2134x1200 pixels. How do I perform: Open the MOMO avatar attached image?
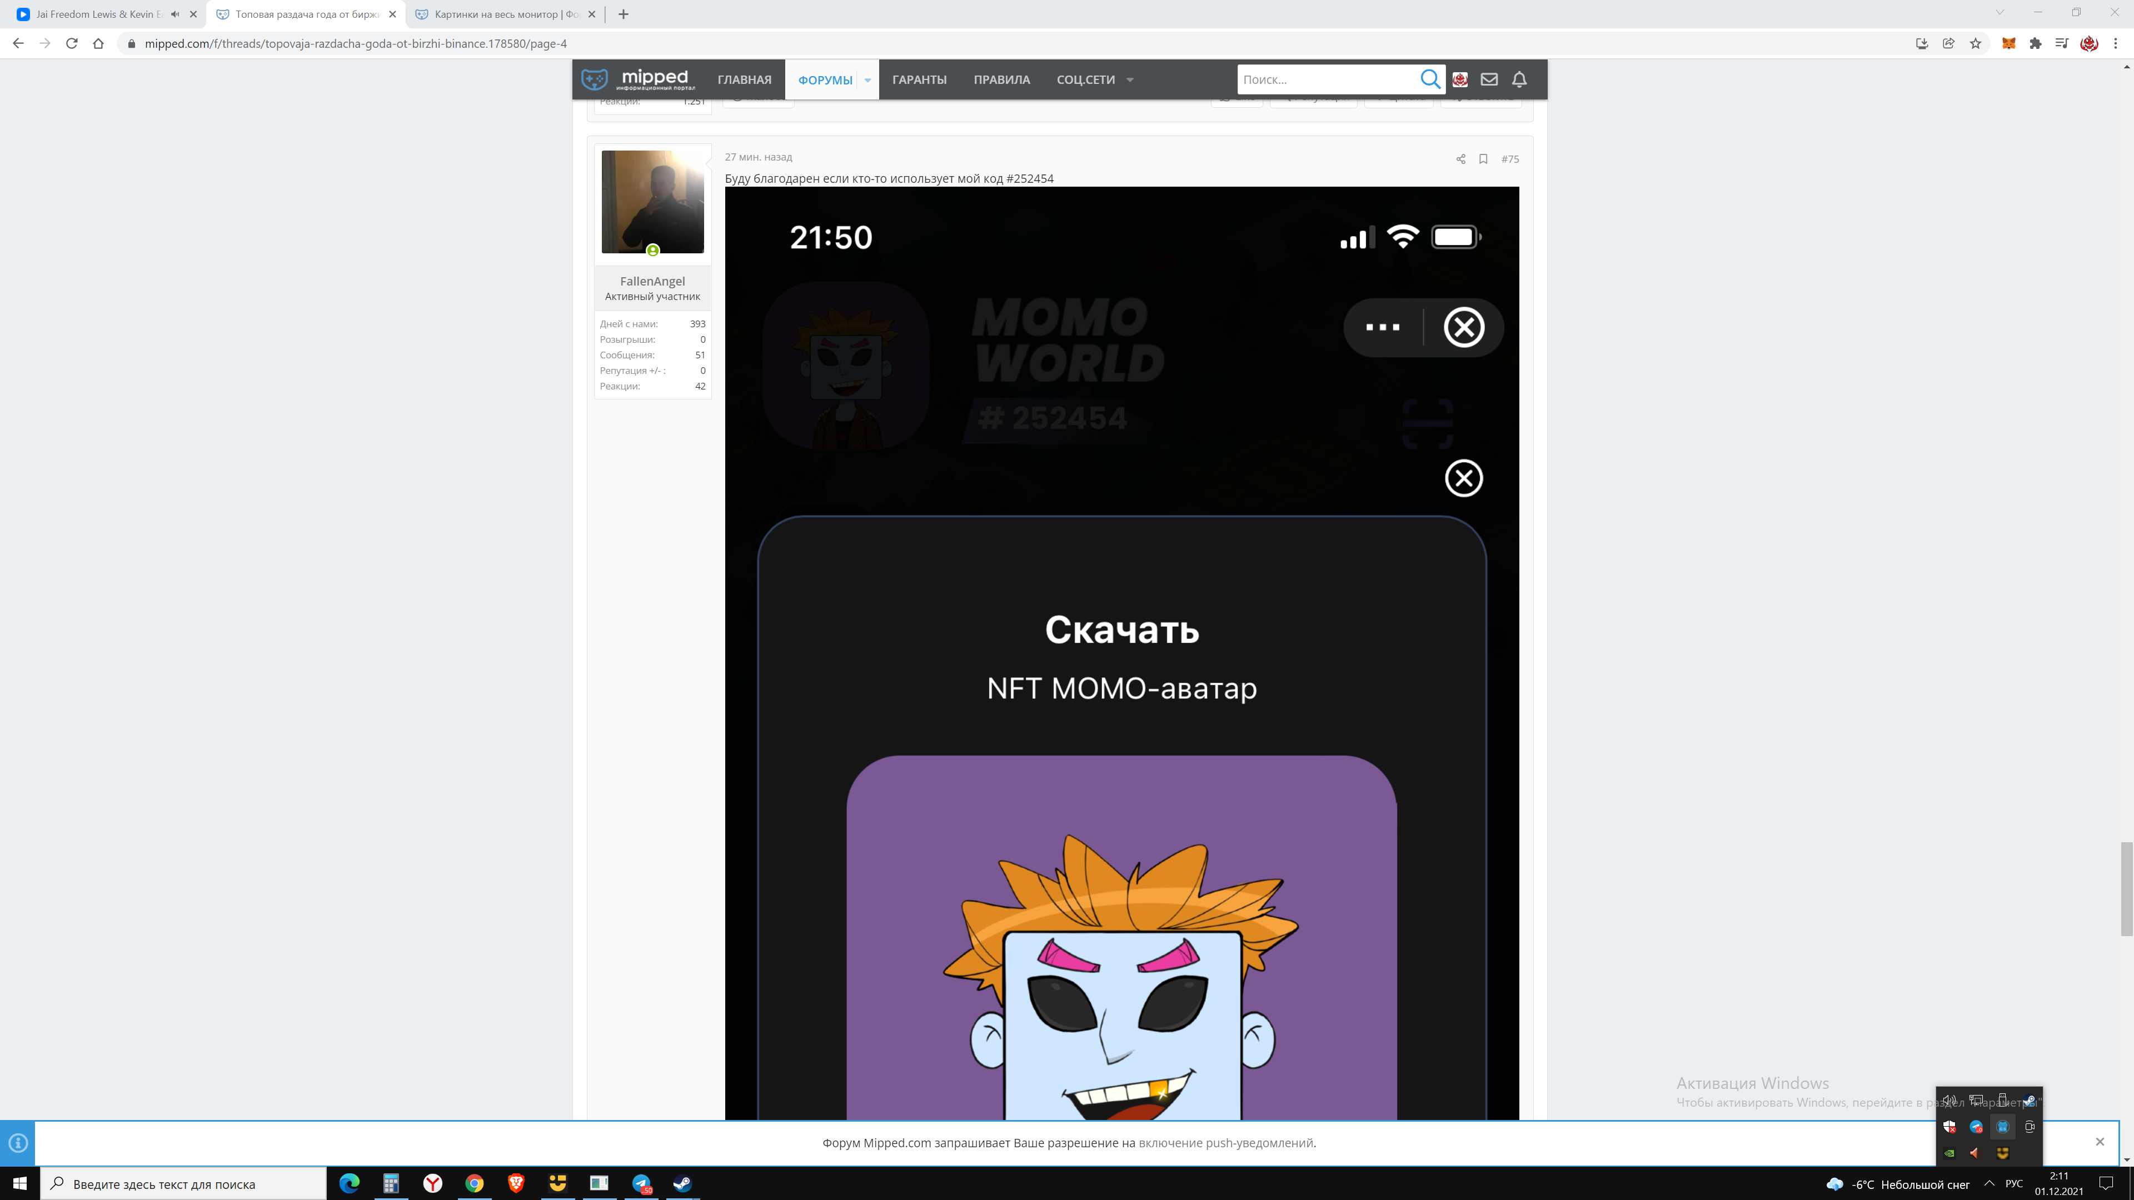[1121, 653]
